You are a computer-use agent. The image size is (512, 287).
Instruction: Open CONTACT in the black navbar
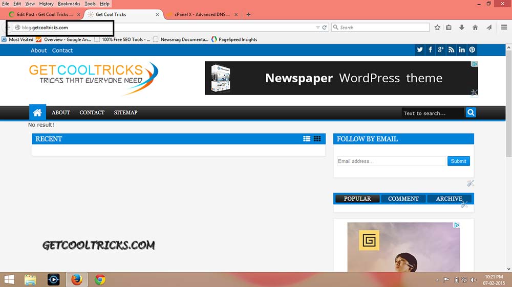(x=92, y=112)
